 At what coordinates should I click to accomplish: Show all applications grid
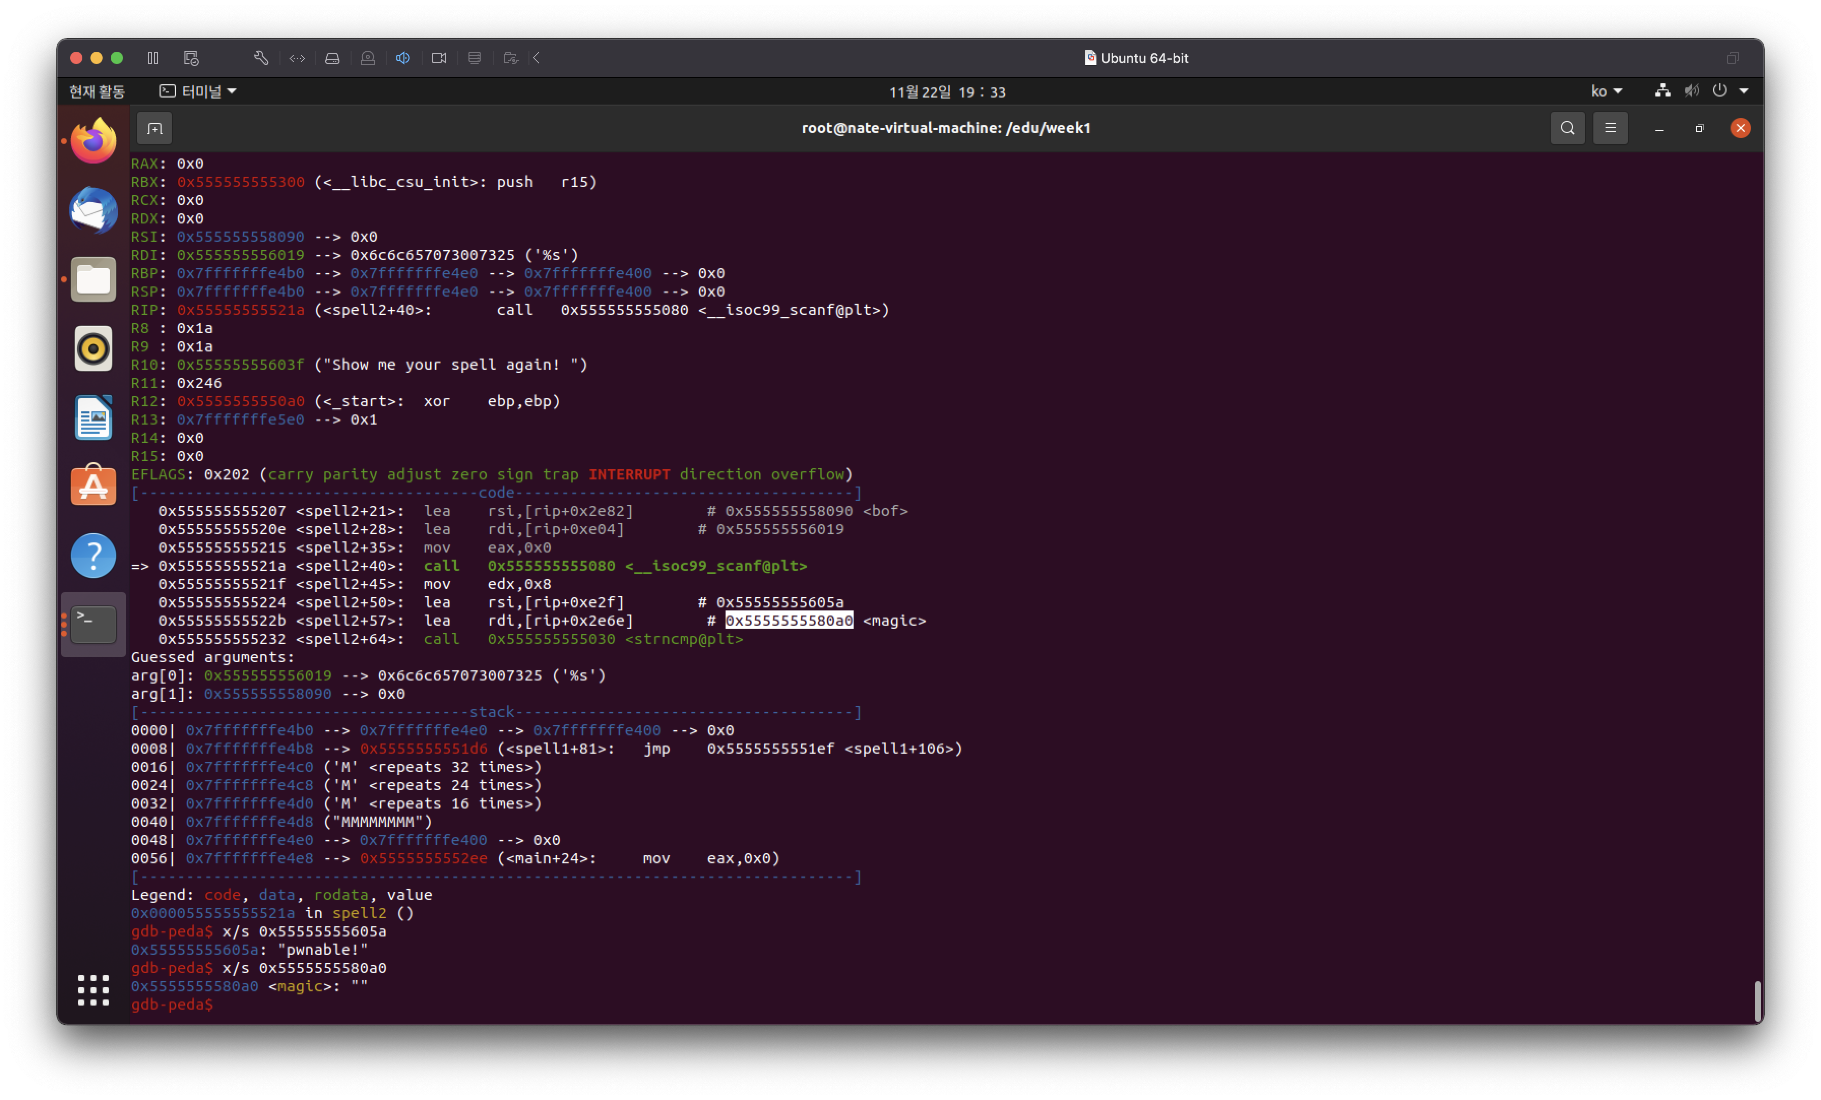click(93, 990)
